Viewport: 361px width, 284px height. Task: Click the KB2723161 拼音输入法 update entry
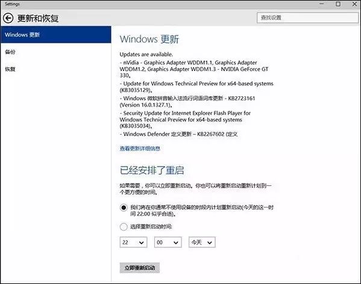(187, 102)
